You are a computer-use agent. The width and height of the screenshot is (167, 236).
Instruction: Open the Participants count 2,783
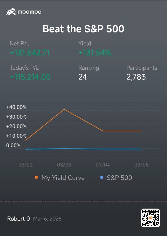[136, 77]
